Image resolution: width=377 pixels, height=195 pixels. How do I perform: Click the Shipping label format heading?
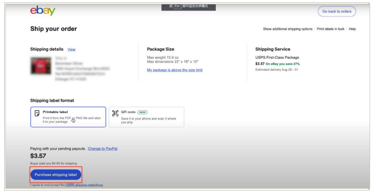click(x=52, y=101)
